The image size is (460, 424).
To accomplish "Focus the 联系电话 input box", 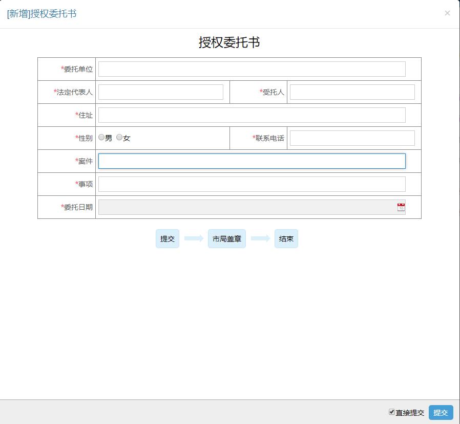I will pyautogui.click(x=352, y=138).
